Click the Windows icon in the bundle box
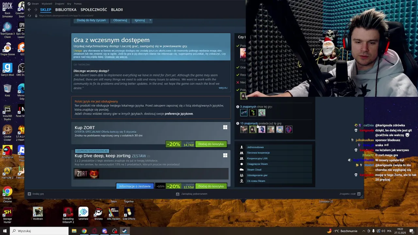This screenshot has width=418, height=235. point(225,155)
